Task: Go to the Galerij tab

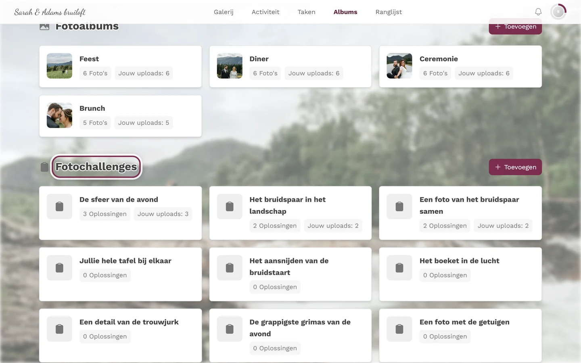Action: 224,12
